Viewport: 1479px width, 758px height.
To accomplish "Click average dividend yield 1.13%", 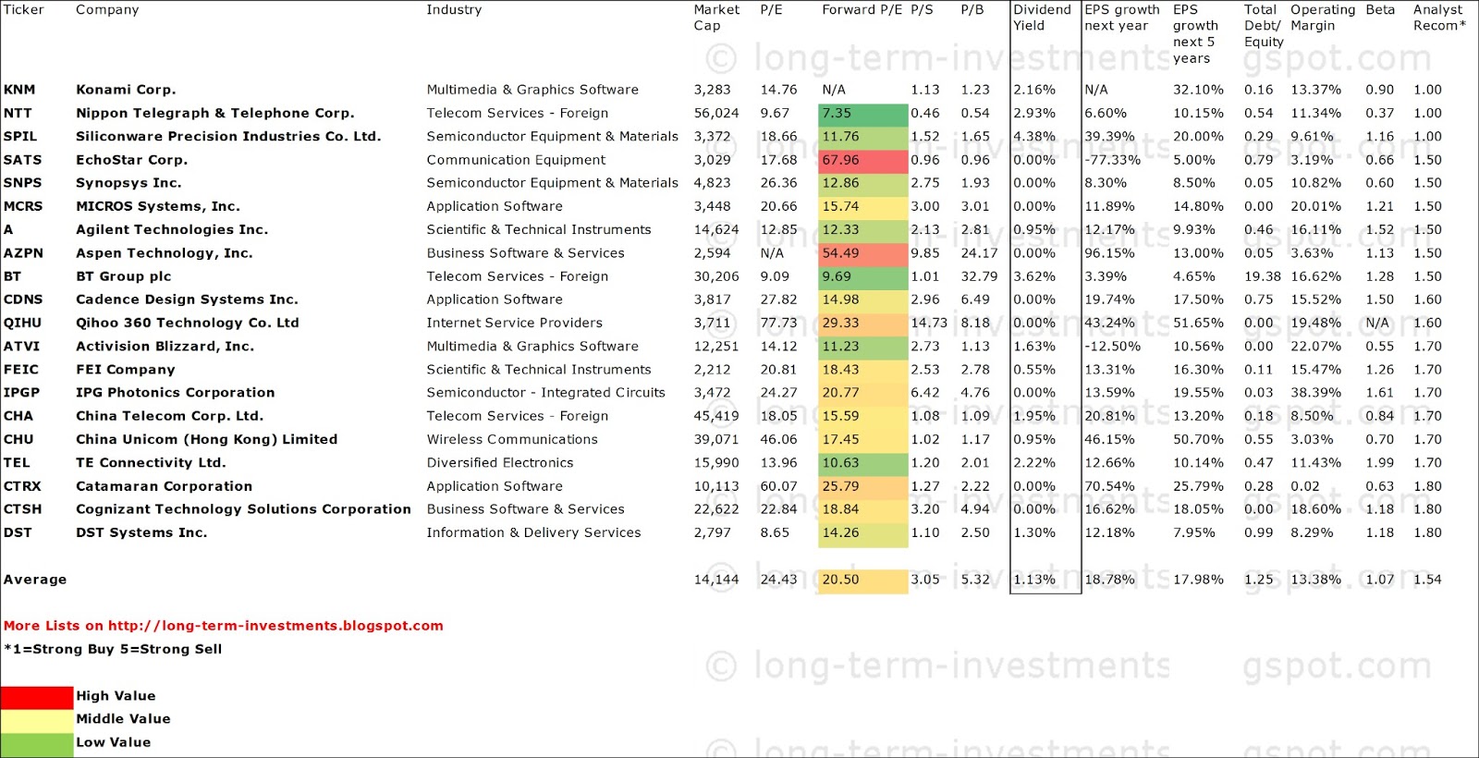I will click(x=1034, y=580).
